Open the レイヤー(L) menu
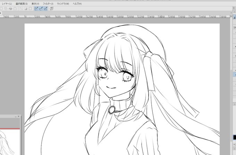Viewport: 236px width, 155px height. (7, 4)
